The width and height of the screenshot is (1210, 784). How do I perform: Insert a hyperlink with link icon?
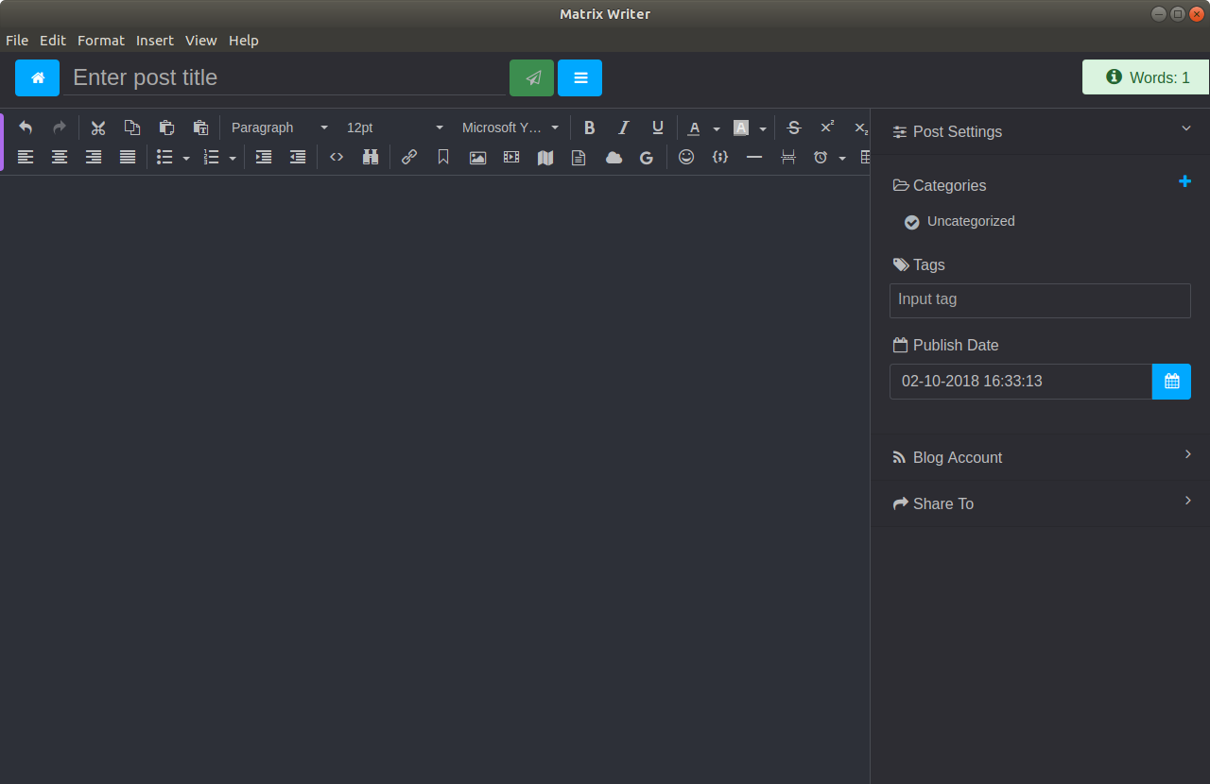(x=409, y=158)
